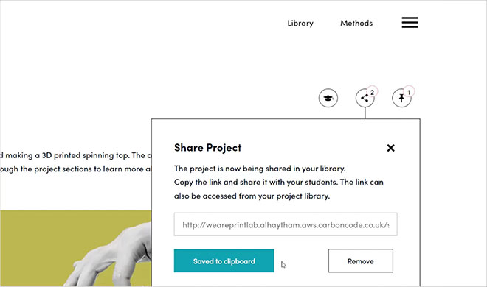The height and width of the screenshot is (287, 487).
Task: Click the Share Project heading
Action: [208, 148]
